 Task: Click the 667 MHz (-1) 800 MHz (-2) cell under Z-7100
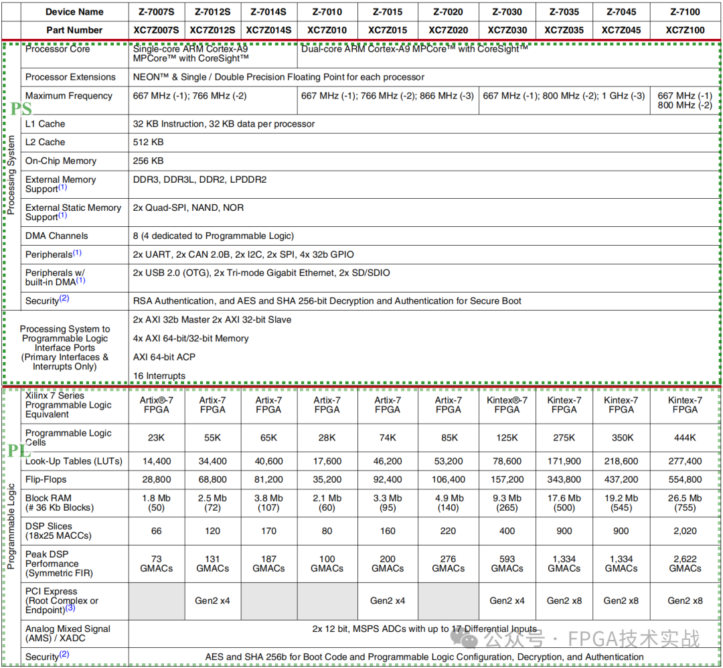click(x=685, y=100)
